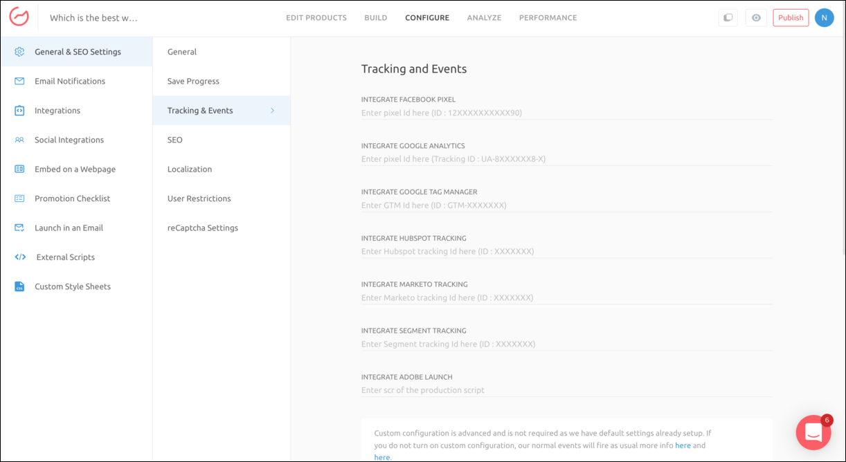
Task: Focus the Facebook Pixel ID field
Action: [x=566, y=113]
